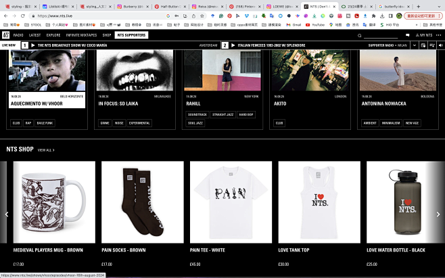Open Chrome downloads tray icon

[x=382, y=16]
